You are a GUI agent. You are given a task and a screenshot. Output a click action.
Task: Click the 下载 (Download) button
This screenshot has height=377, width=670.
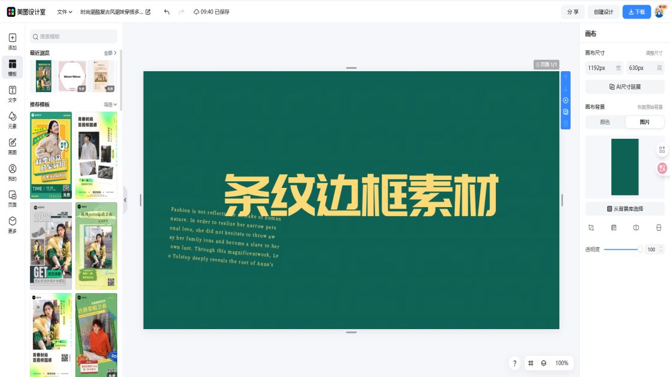pos(636,12)
